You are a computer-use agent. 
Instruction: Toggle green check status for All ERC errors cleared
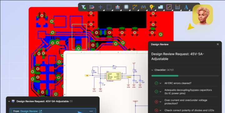click(x=156, y=83)
